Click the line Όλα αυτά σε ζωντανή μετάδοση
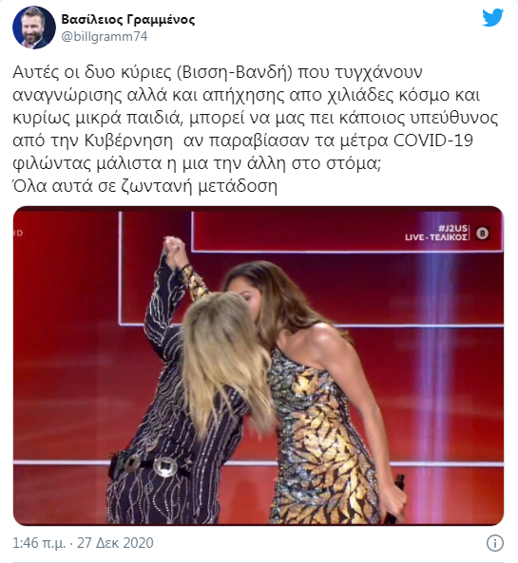 tap(144, 186)
